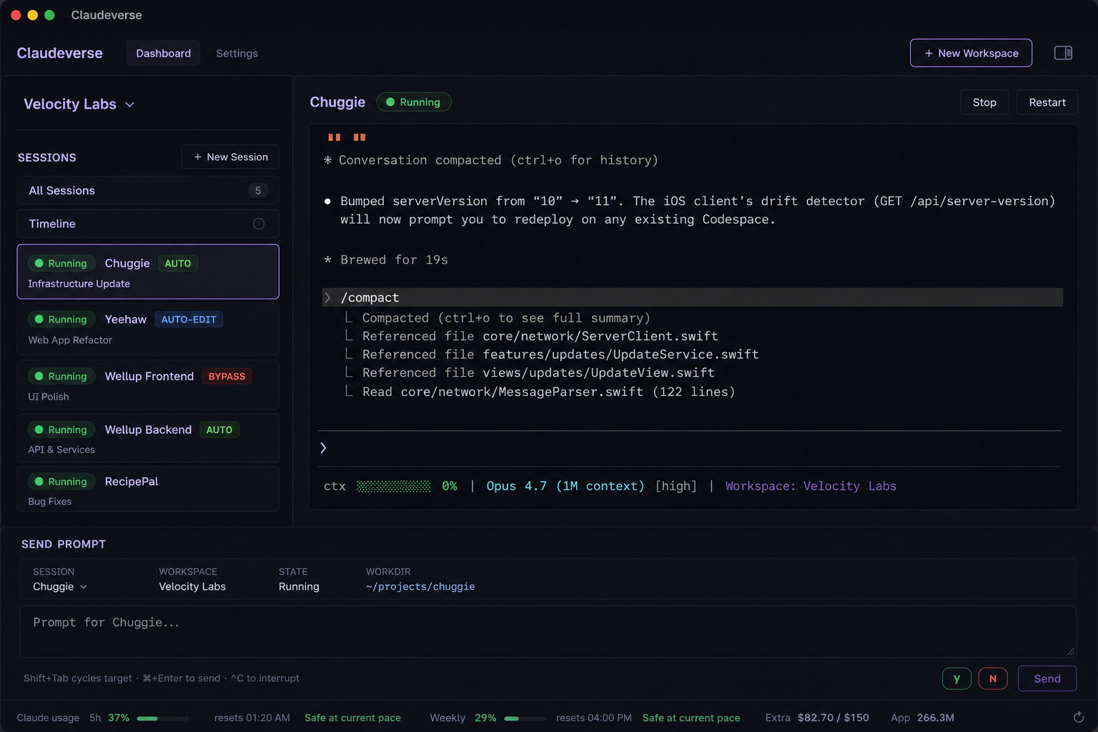The width and height of the screenshot is (1098, 732).
Task: Open the Timeline view
Action: (x=148, y=224)
